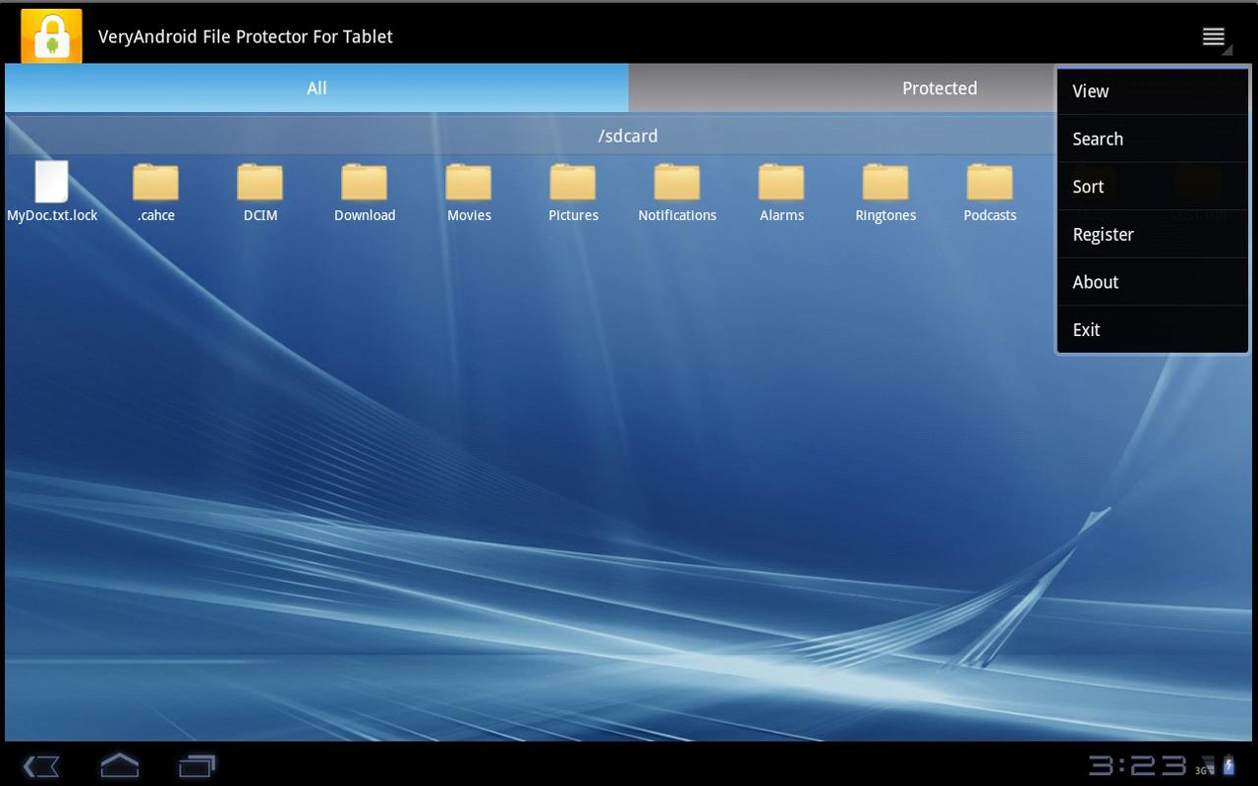Open the recent apps button
The image size is (1258, 786).
click(197, 765)
